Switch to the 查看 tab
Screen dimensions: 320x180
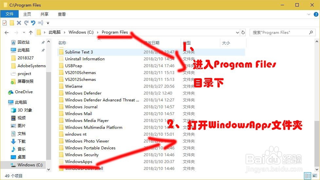62,14
